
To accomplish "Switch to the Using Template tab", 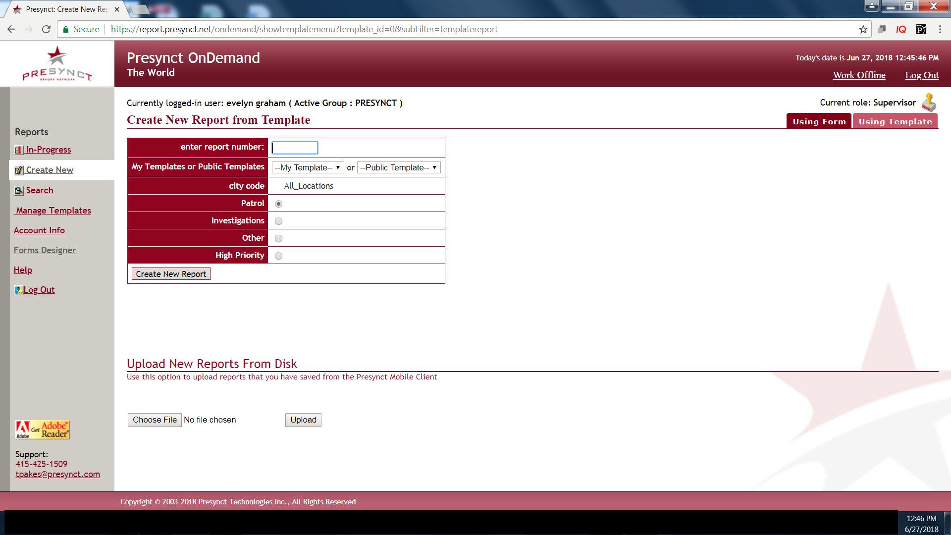I will 895,121.
